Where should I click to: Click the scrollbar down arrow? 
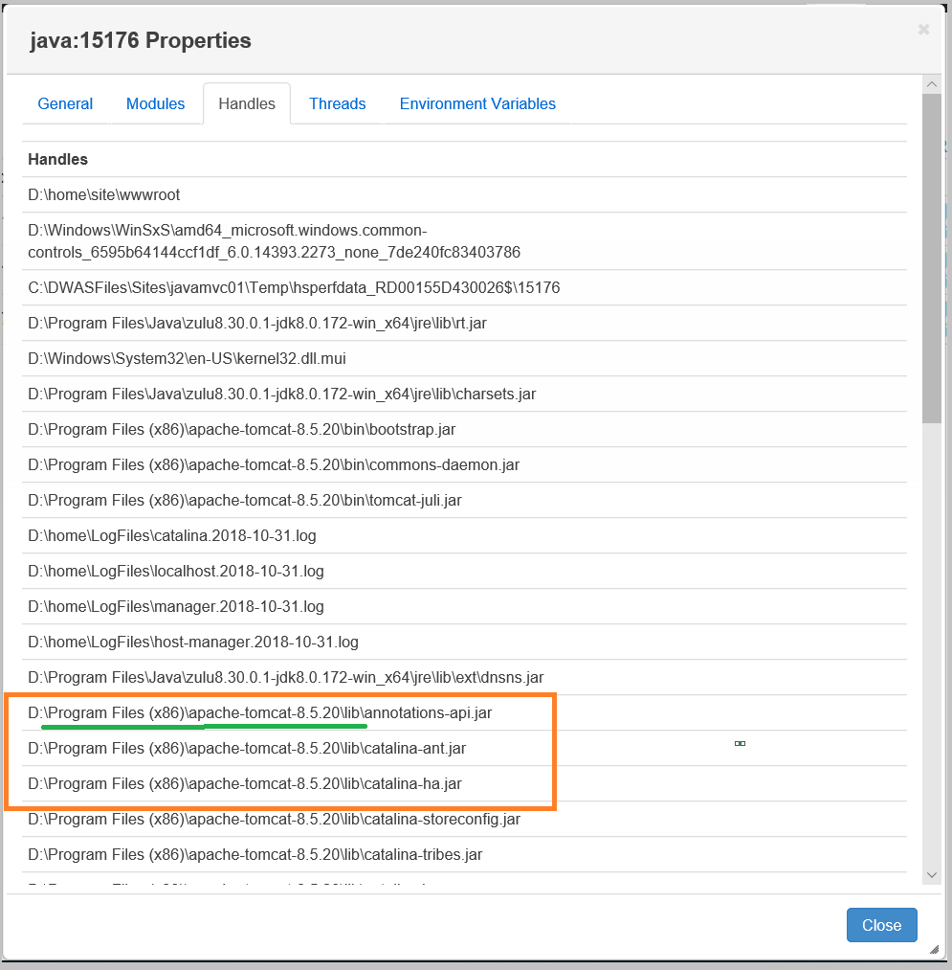[933, 875]
